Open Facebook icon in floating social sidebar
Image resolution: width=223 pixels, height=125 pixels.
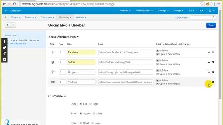pyautogui.click(x=5, y=41)
